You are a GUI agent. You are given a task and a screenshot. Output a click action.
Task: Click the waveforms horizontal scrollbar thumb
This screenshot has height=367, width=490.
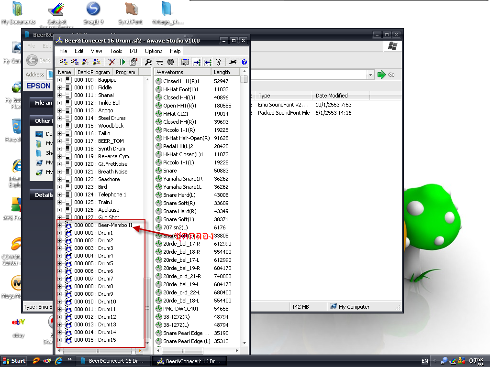(182, 350)
